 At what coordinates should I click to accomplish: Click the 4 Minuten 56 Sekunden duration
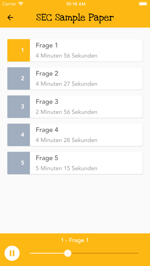(67, 56)
